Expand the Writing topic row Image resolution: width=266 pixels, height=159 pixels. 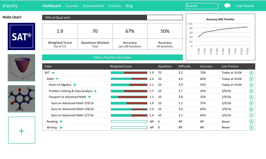coord(61,127)
